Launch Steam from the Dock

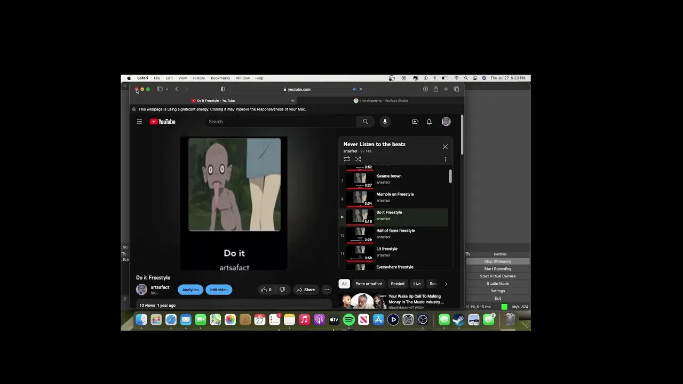click(459, 319)
